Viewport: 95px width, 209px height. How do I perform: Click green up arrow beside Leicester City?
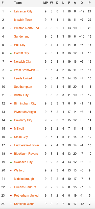11,12
